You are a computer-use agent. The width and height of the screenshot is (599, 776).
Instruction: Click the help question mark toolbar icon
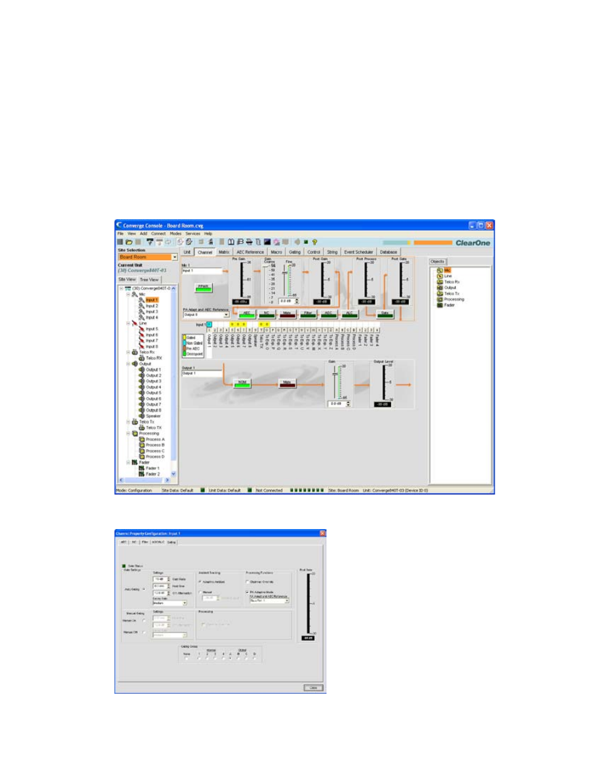click(x=315, y=242)
